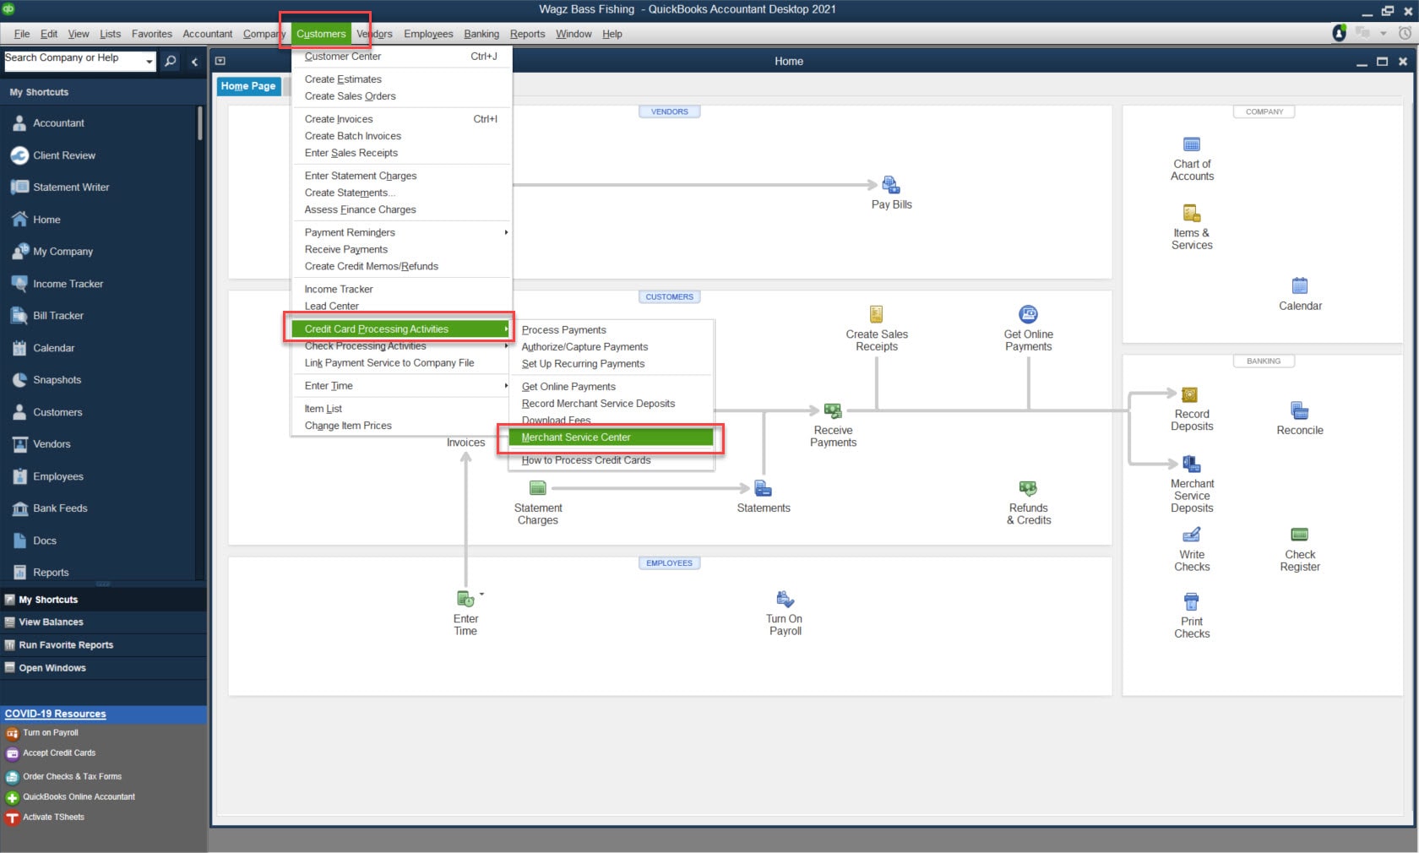This screenshot has height=853, width=1419.
Task: Click the shortcuts list scrollbar
Action: 200,123
